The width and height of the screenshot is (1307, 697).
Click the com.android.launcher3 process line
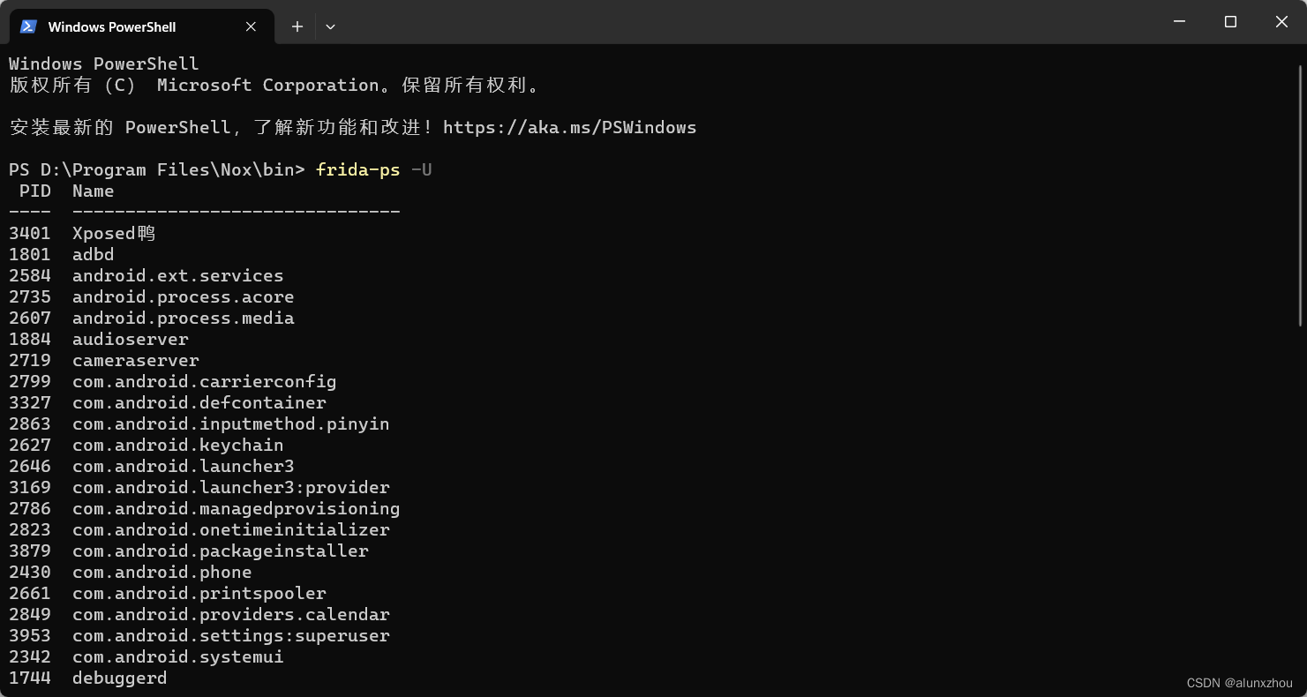[x=183, y=466]
